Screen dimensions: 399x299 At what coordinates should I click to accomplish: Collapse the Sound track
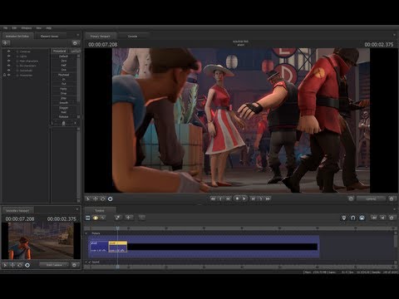86,262
